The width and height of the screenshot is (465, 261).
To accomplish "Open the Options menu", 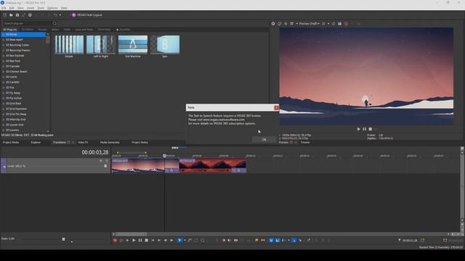I will click(52, 8).
